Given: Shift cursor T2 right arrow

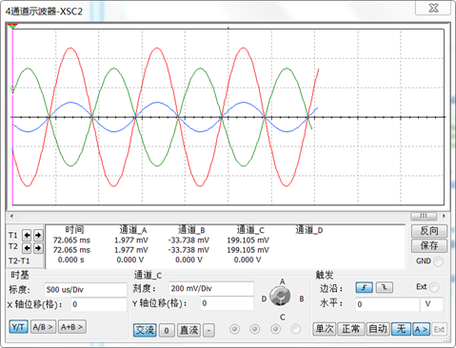Looking at the screenshot, I should coord(38,247).
